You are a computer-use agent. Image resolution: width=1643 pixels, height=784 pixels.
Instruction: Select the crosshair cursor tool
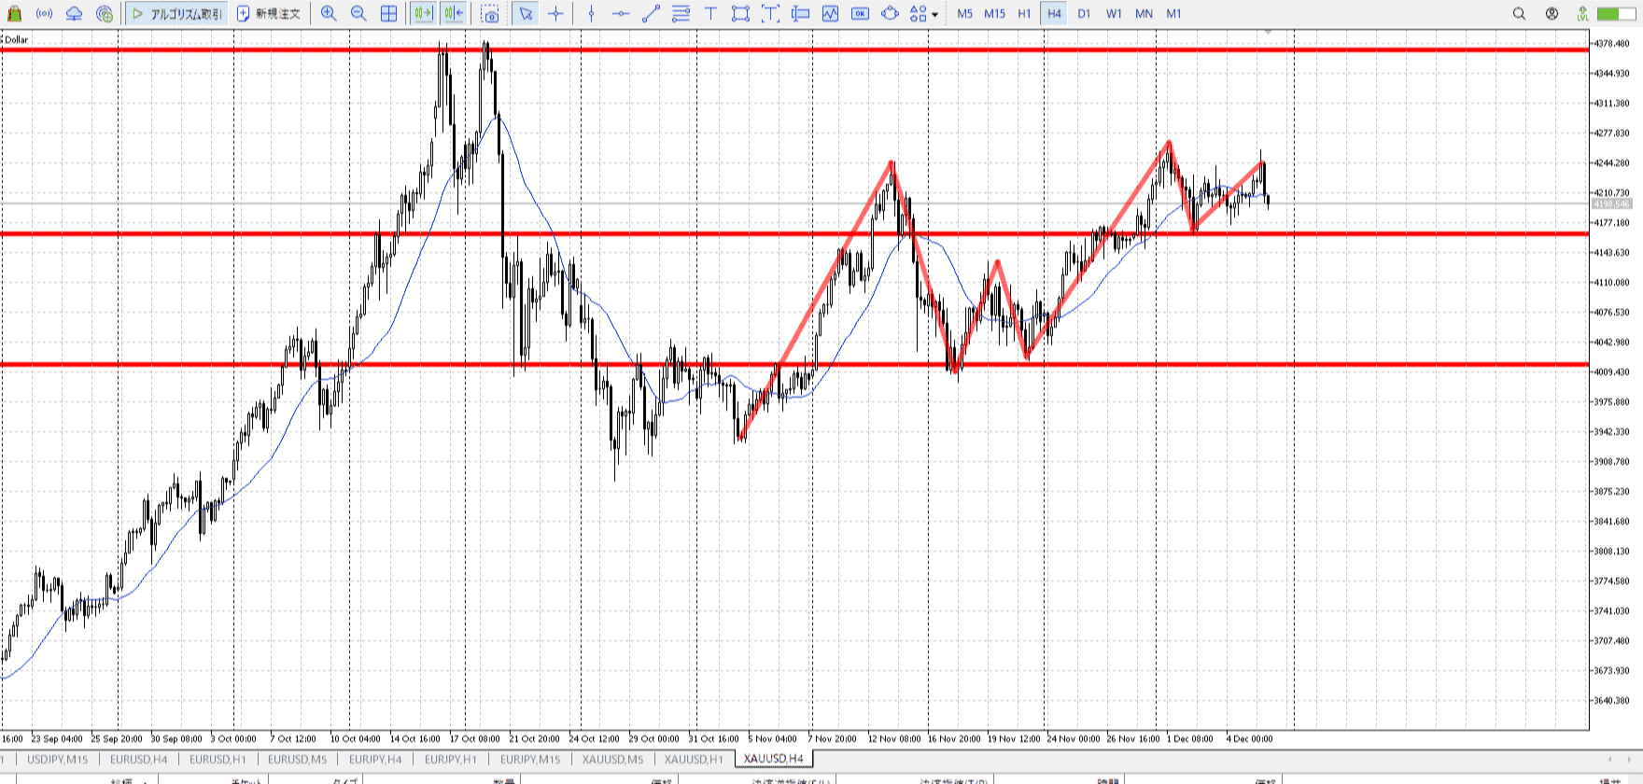click(556, 14)
